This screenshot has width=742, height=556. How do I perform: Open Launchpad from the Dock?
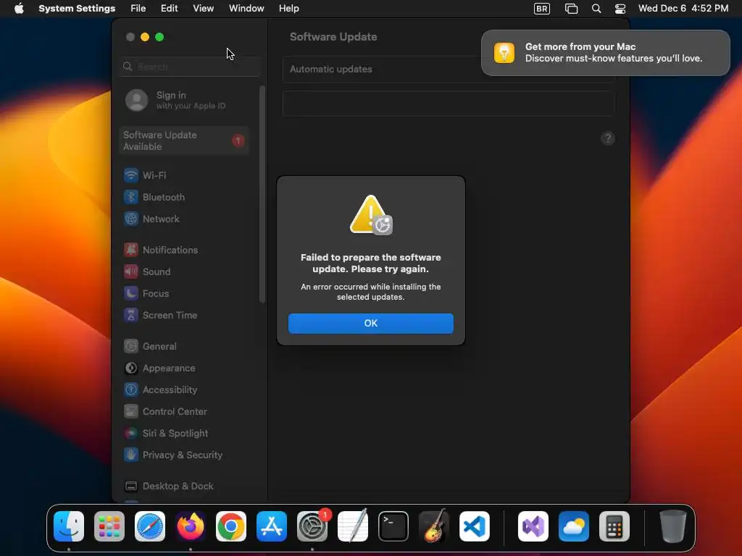(x=109, y=526)
